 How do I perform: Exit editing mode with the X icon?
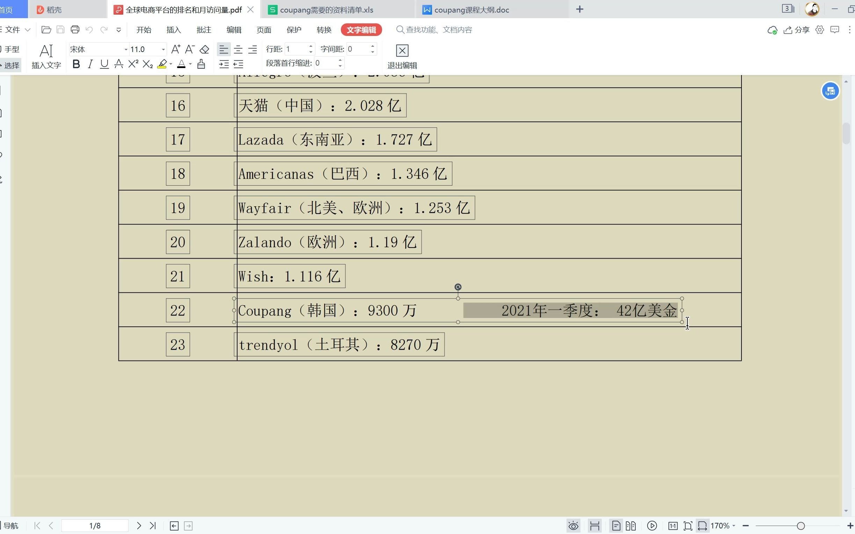pos(402,57)
